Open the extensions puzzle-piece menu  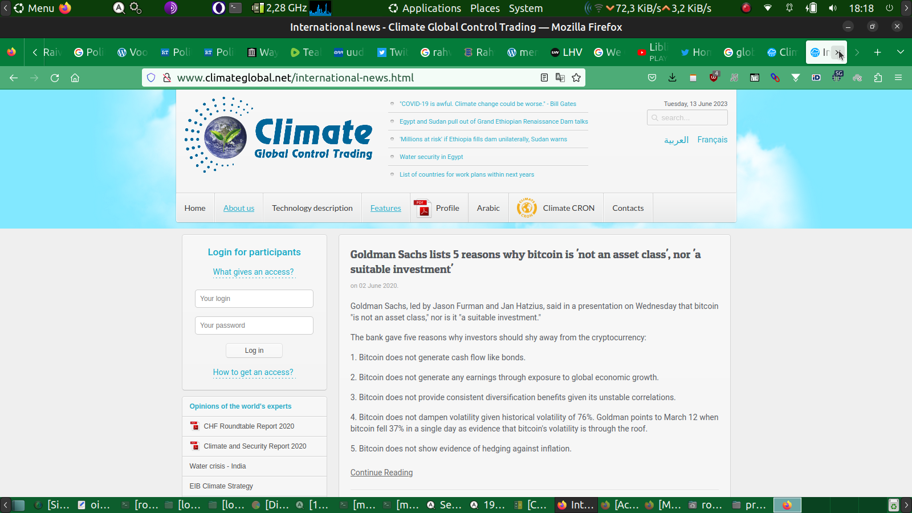pos(878,78)
